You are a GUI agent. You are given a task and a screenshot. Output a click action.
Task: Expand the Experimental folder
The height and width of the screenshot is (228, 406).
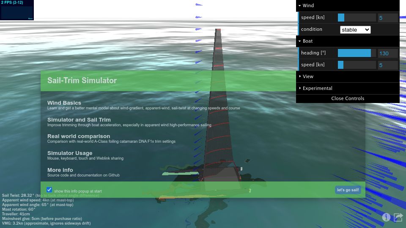348,88
